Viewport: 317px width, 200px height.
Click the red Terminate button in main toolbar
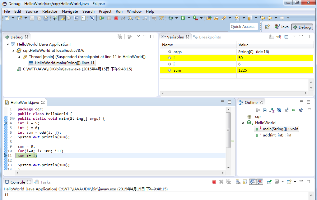tap(116, 18)
